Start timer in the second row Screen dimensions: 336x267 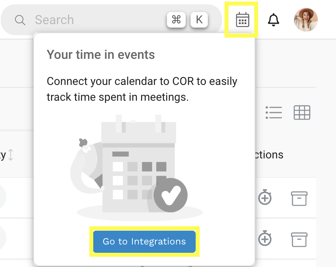click(x=265, y=239)
